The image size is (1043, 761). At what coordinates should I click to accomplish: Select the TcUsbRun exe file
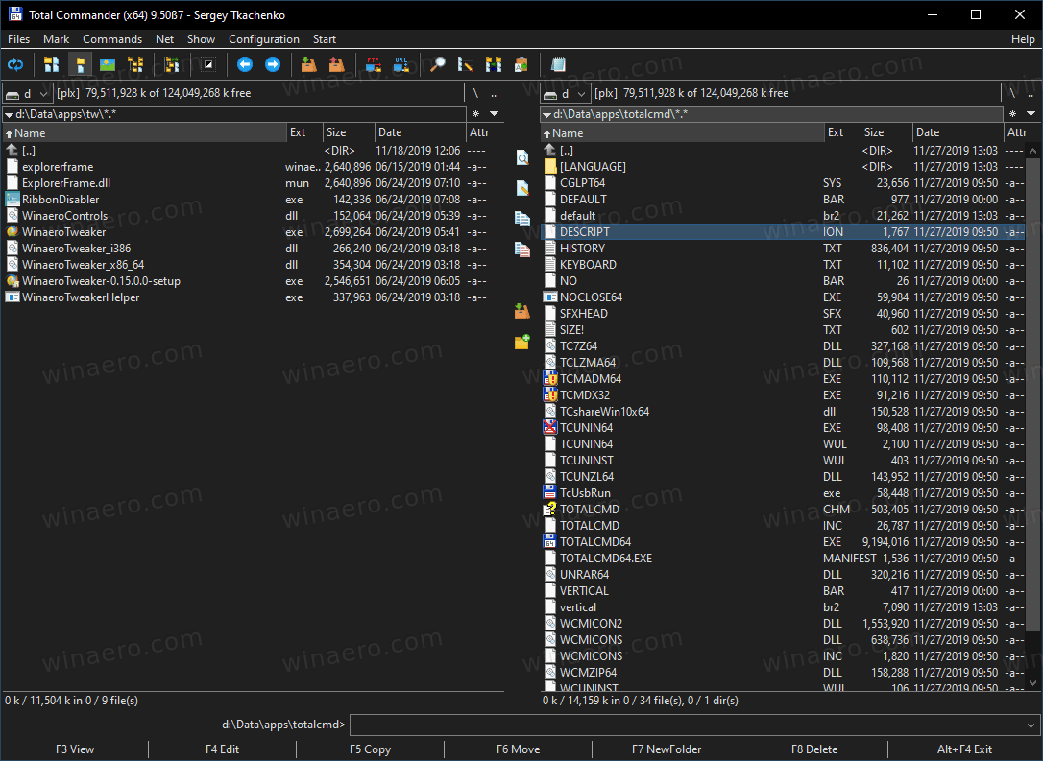784,493
